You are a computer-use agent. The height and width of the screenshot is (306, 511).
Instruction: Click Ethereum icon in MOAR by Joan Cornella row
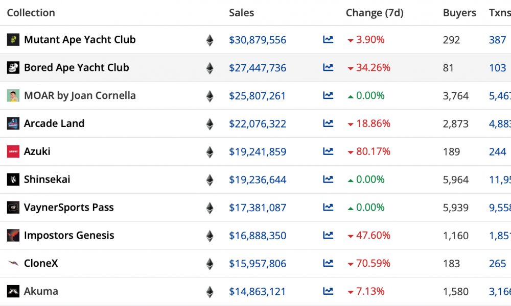tap(210, 96)
